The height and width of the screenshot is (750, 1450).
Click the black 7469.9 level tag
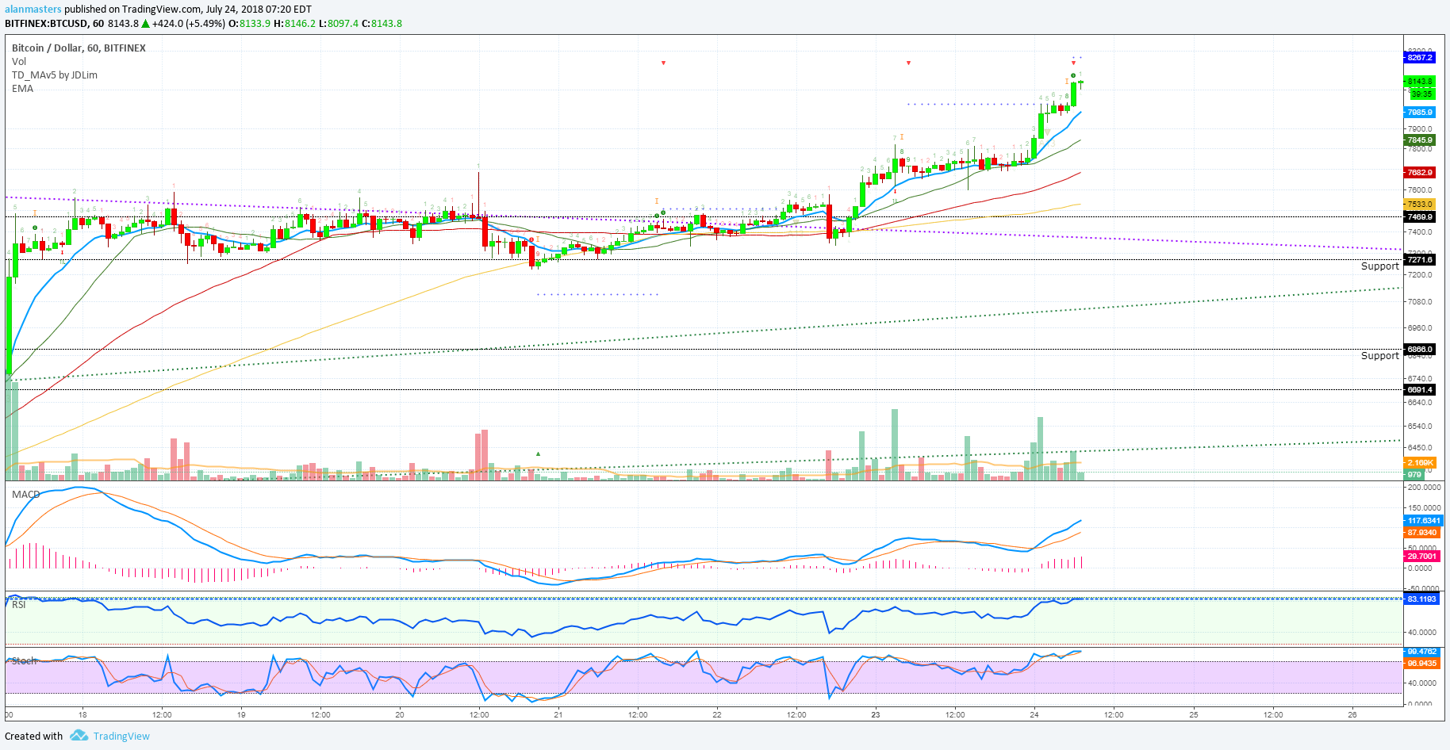[1420, 216]
